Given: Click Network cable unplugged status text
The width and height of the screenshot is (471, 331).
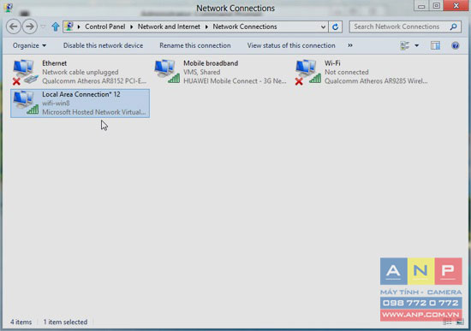Looking at the screenshot, I should click(80, 73).
